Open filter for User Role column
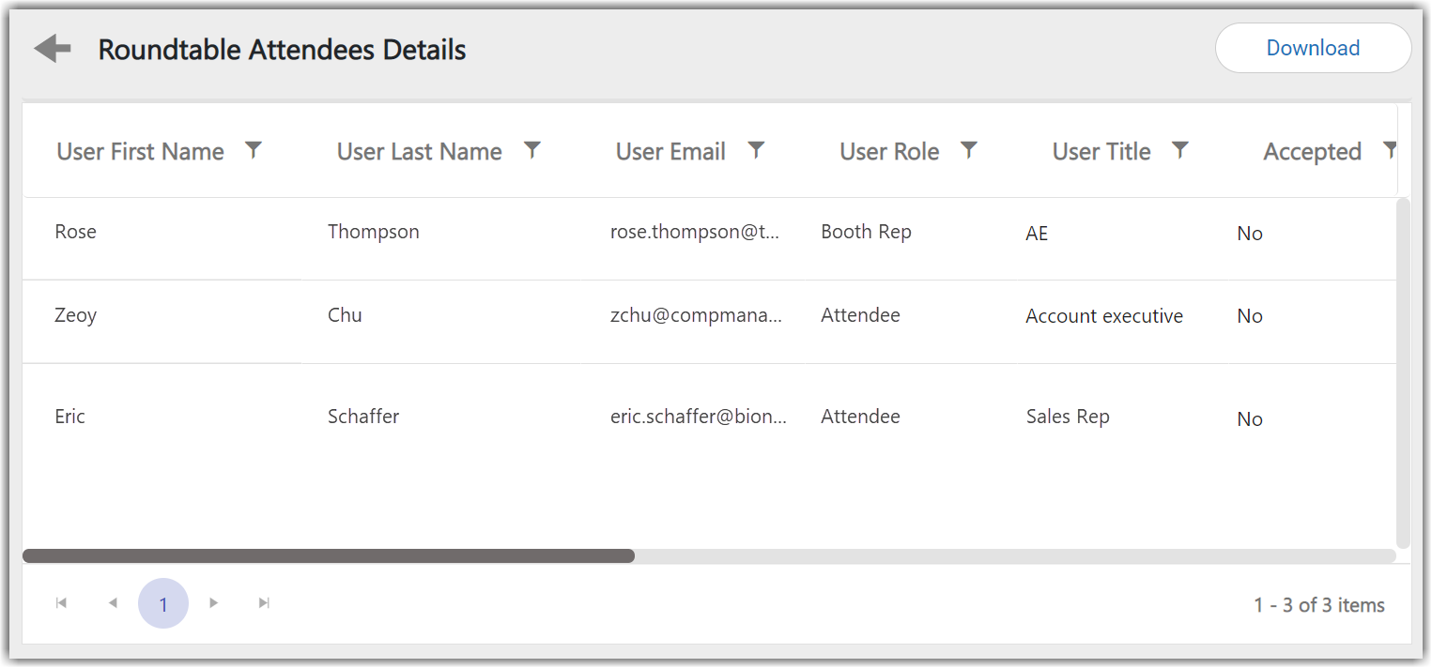1432x668 pixels. [x=969, y=150]
